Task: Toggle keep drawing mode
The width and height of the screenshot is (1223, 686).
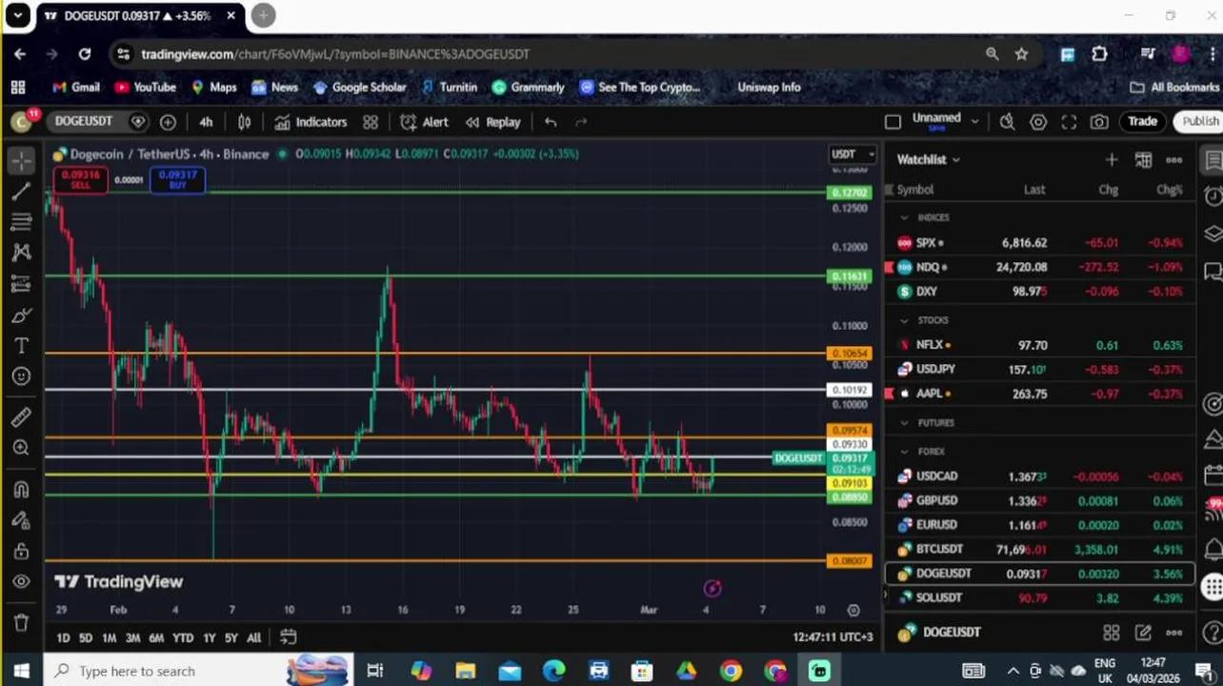Action: 21,520
